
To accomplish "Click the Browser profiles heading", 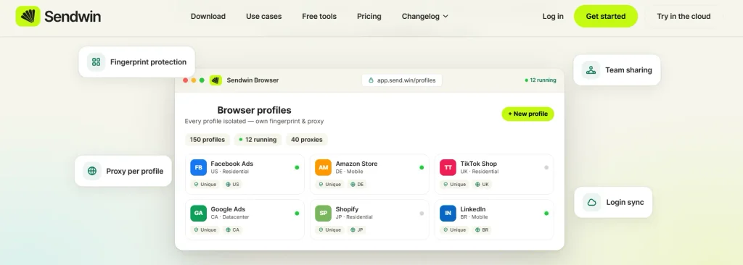I will [x=254, y=110].
